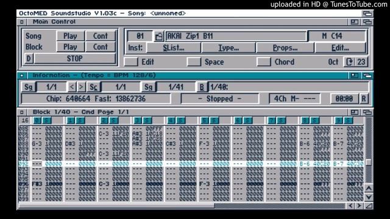The image size is (390, 219).
Task: Click the Oct cycle arrow icon
Action: point(349,61)
